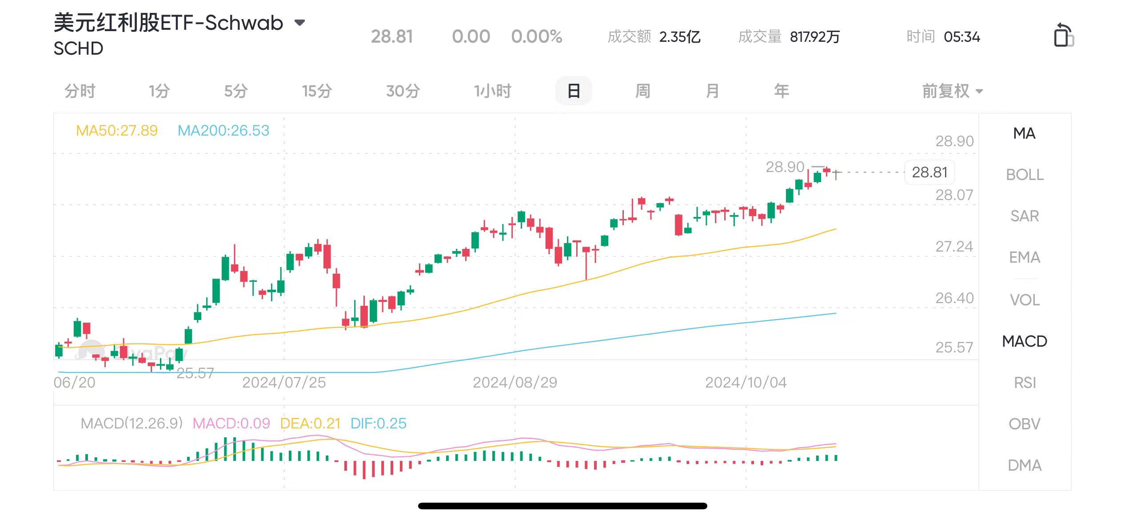The height and width of the screenshot is (520, 1125).
Task: Tap the 2024/08/29 date axis label
Action: pyautogui.click(x=515, y=383)
